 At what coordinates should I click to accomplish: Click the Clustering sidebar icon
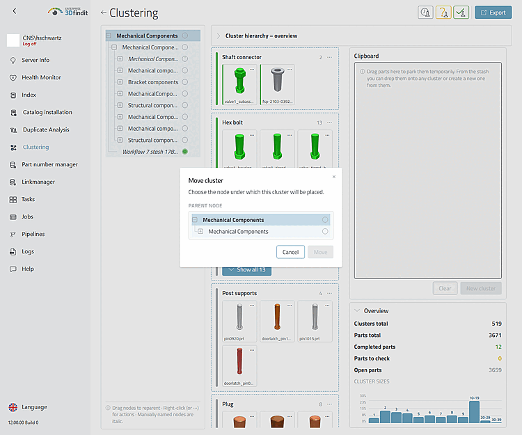coord(13,148)
